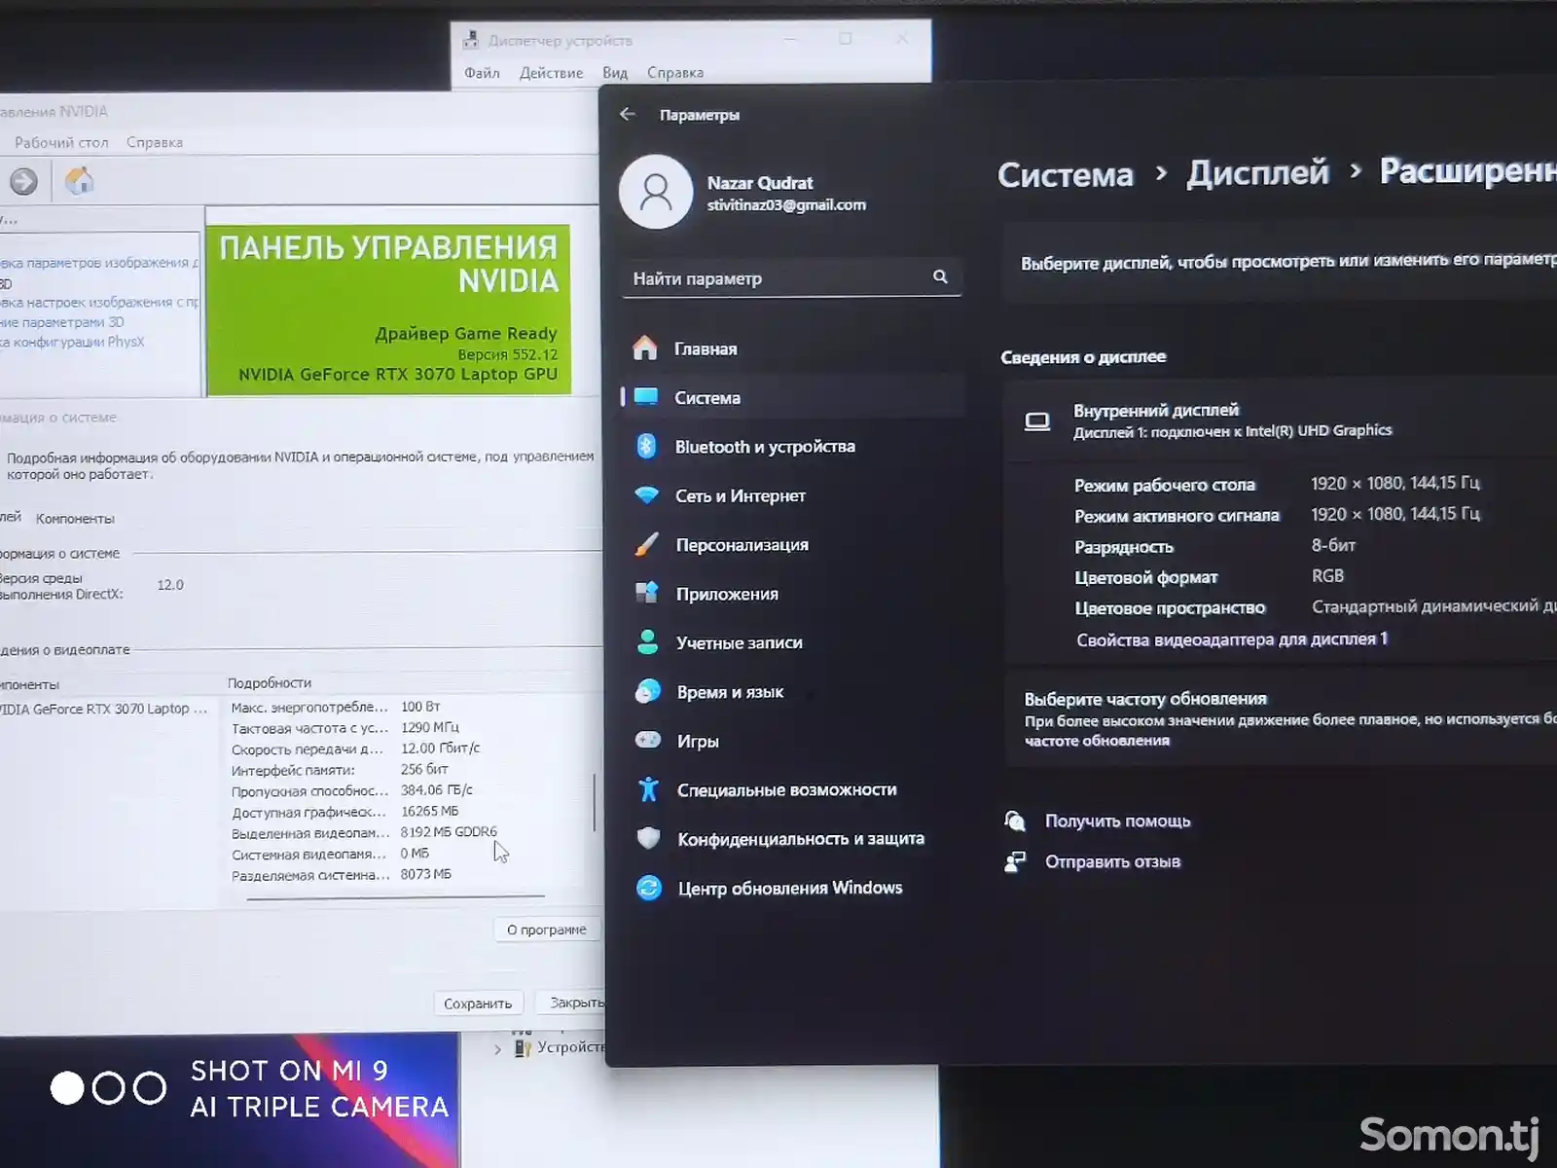Open the Nazar Qudrat account avatar
Screen dimensions: 1557x1168
click(656, 192)
